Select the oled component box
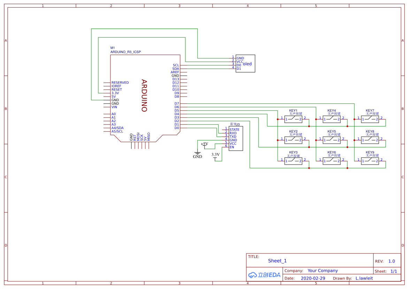The height and width of the screenshot is (289, 408). tap(245, 63)
